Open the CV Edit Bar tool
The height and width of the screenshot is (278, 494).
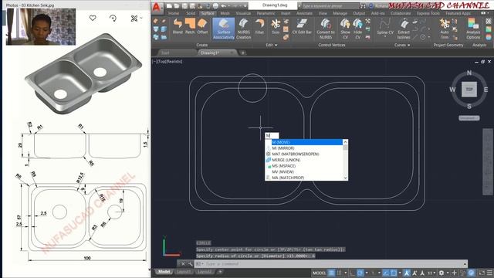coord(302,26)
